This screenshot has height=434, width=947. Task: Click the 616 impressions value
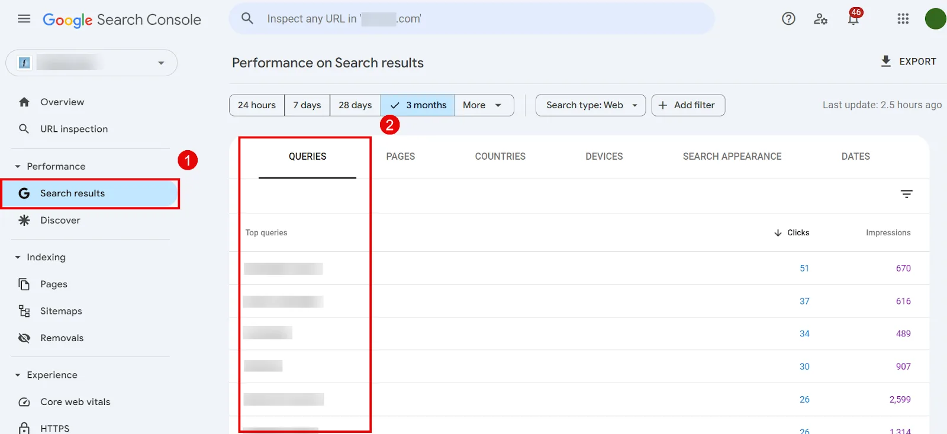coord(903,302)
